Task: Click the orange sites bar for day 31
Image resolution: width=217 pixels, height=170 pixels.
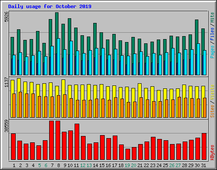Action: pyautogui.click(x=205, y=108)
